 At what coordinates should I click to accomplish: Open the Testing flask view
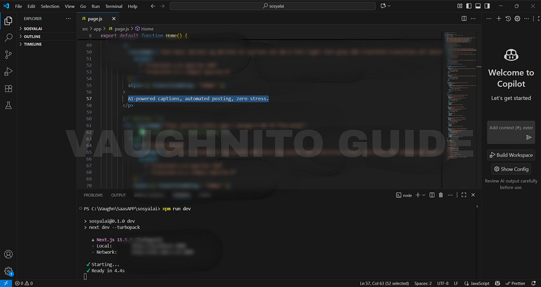pos(8,105)
